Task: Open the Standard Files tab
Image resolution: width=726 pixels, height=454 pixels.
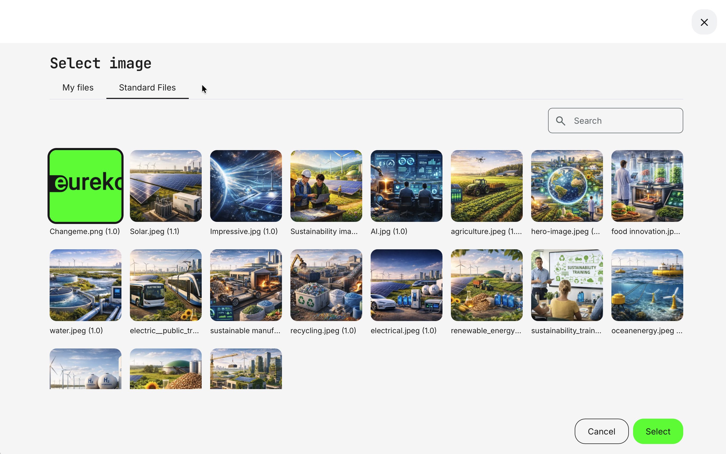Action: pos(147,87)
